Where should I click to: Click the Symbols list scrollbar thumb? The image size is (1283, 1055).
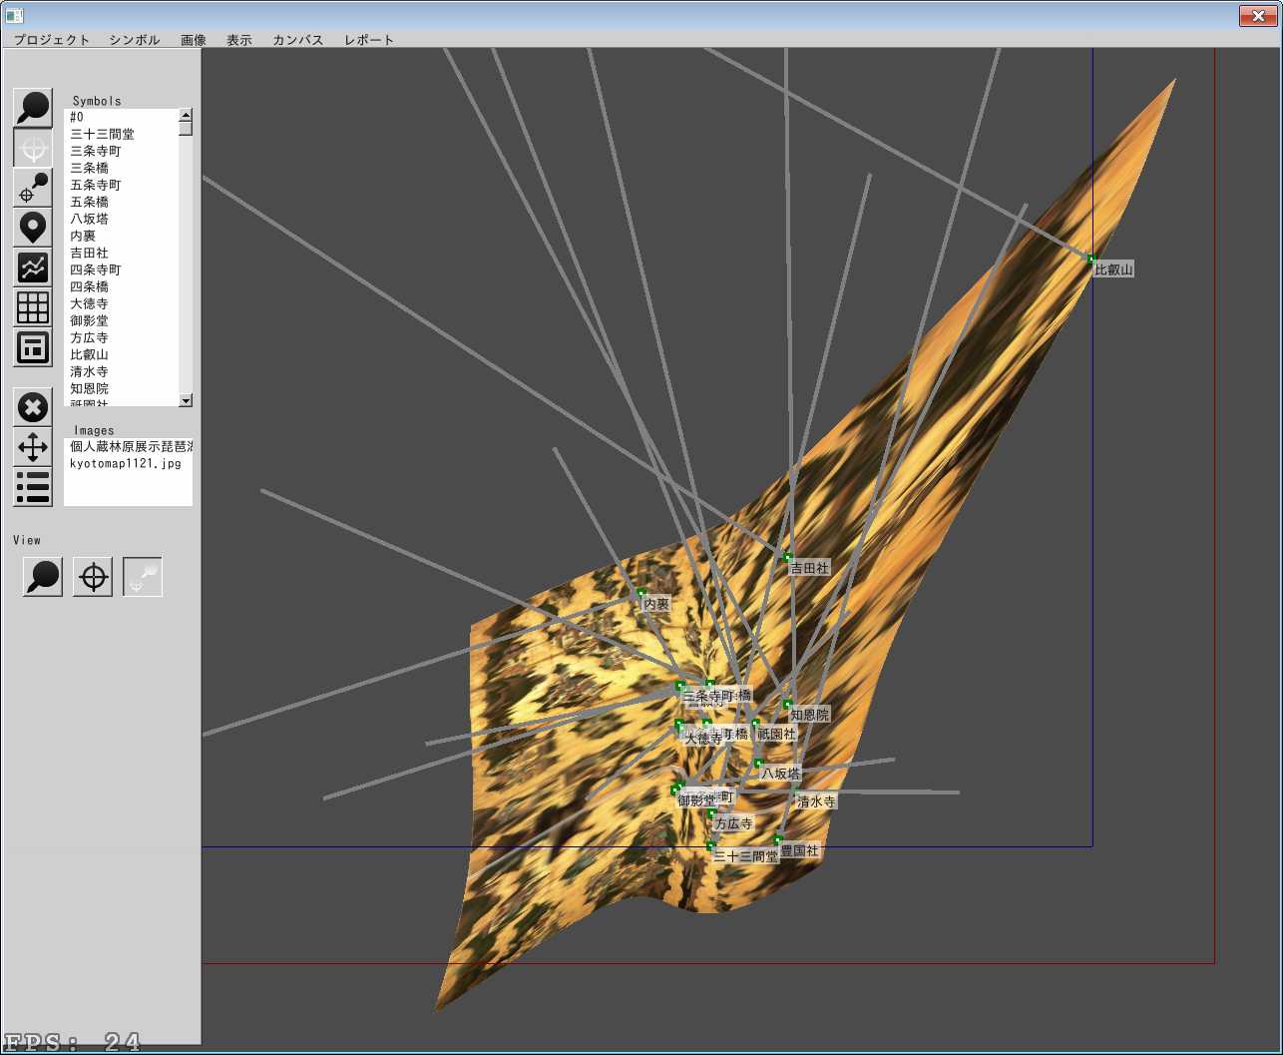(186, 128)
